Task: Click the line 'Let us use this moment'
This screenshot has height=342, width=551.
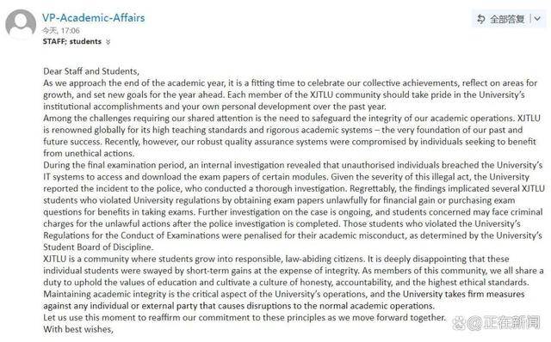Action: pos(245,318)
